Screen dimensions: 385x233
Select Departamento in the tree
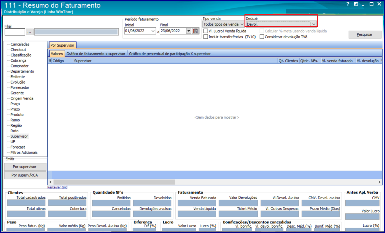22,71
